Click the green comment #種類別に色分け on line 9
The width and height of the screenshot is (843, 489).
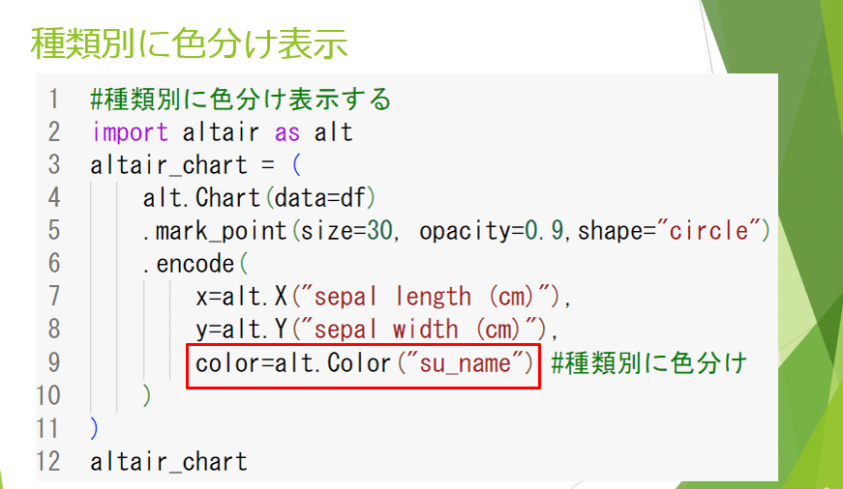pos(648,363)
